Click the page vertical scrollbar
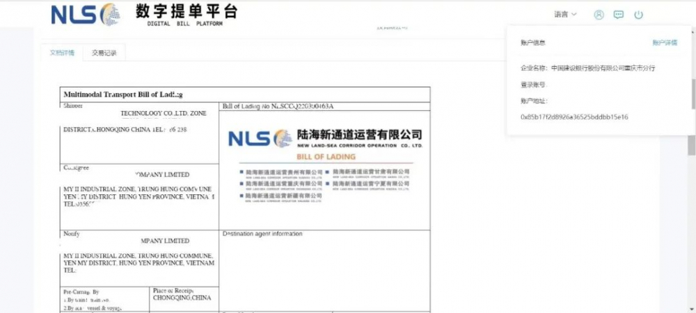 [x=692, y=145]
